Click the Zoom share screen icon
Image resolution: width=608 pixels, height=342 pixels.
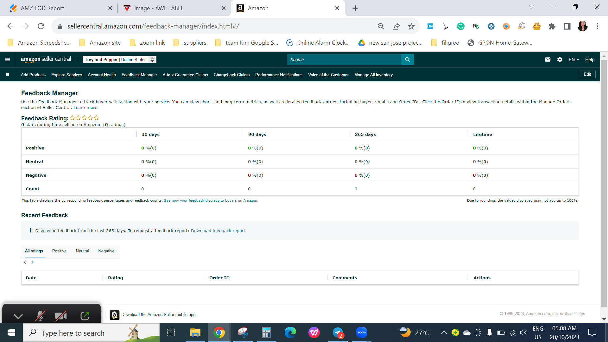[85, 316]
